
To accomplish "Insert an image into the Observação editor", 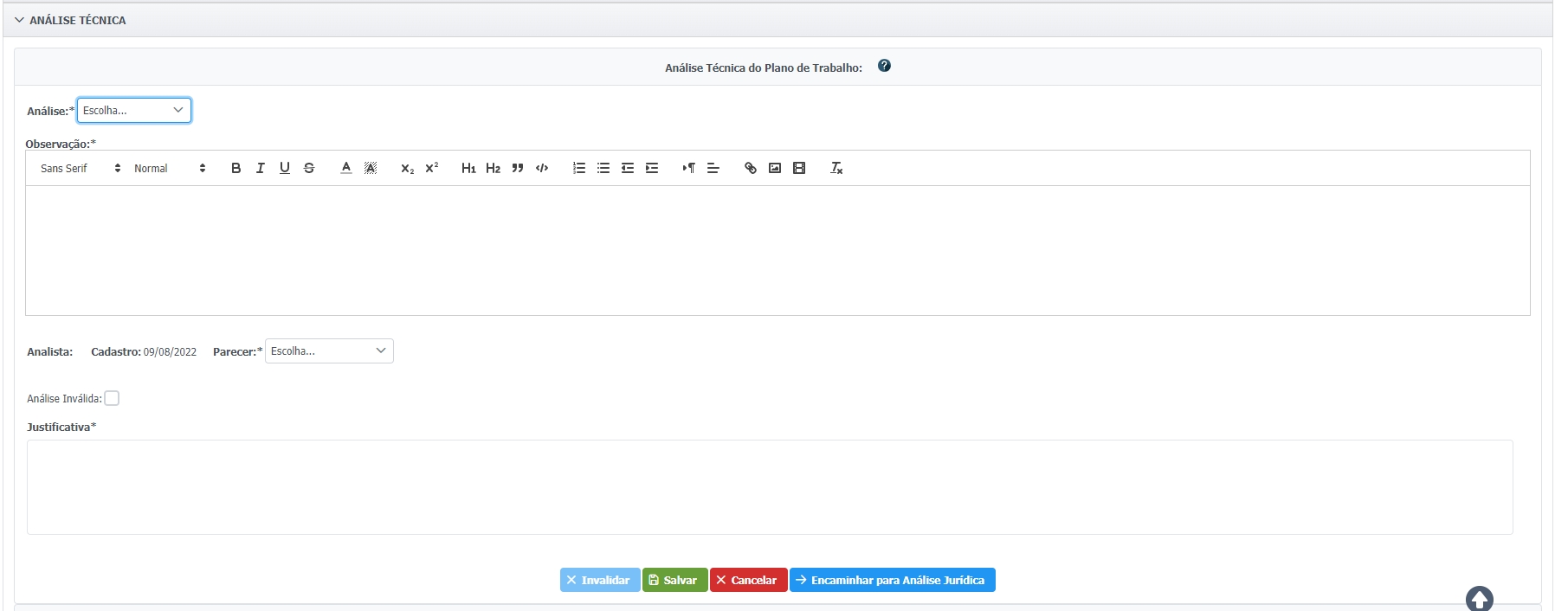I will pyautogui.click(x=775, y=168).
